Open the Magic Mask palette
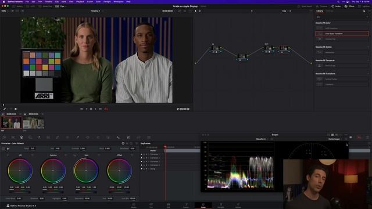This screenshot has width=372, height=209. [108, 137]
